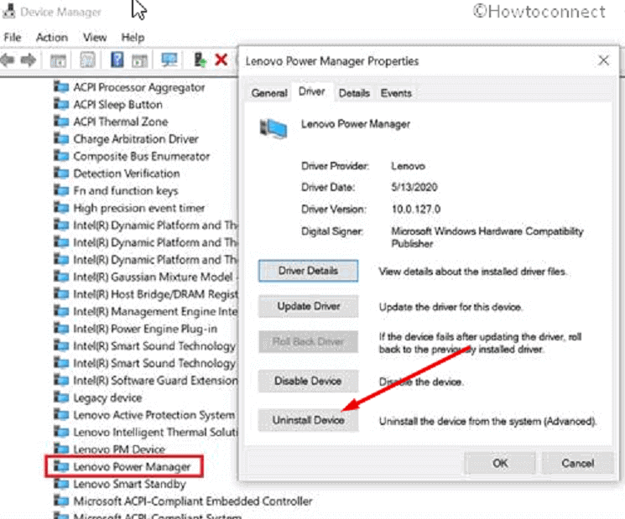Viewport: 625px width, 519px height.
Task: Select ACPI Sleep Button device
Action: (117, 104)
